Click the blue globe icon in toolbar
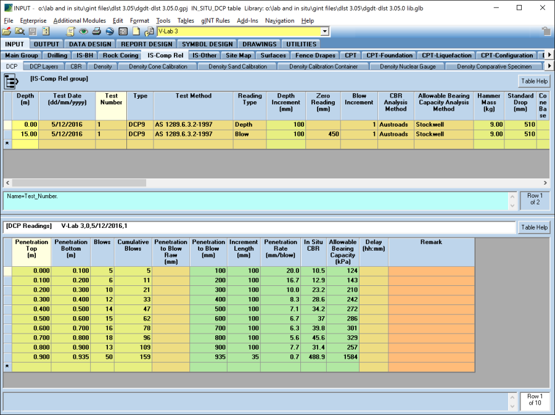The height and width of the screenshot is (415, 555). pos(110,31)
